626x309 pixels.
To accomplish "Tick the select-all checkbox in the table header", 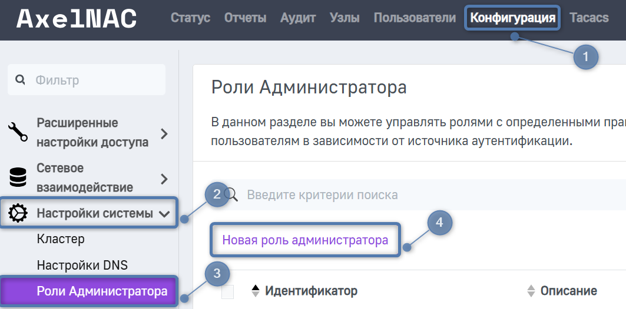I will point(227,291).
